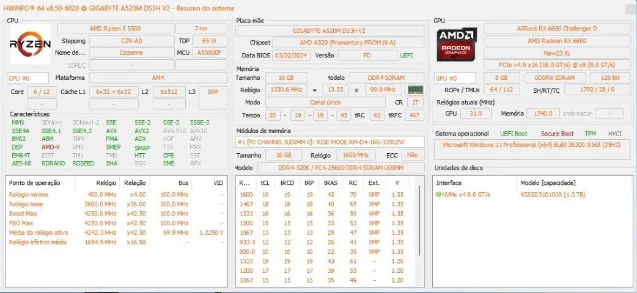Select the GPU codename 'Navi23 XL'
This screenshot has width=637, height=293.
(x=556, y=53)
